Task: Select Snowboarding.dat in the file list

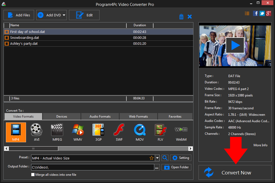Action: [x=25, y=38]
